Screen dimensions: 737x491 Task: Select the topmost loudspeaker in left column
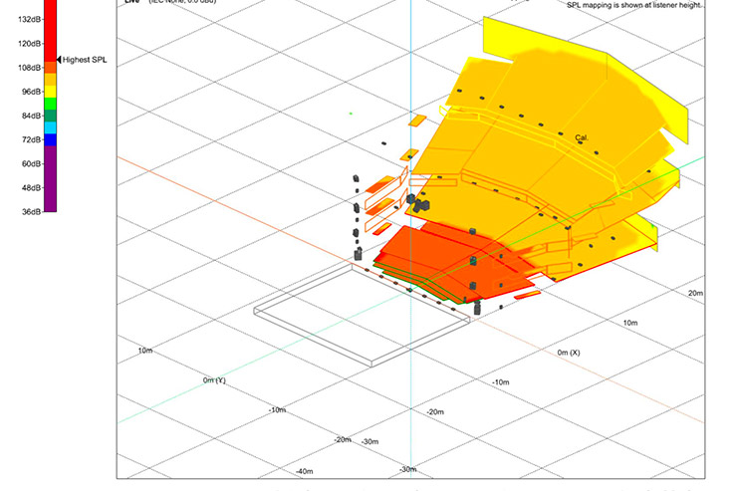coord(356,180)
